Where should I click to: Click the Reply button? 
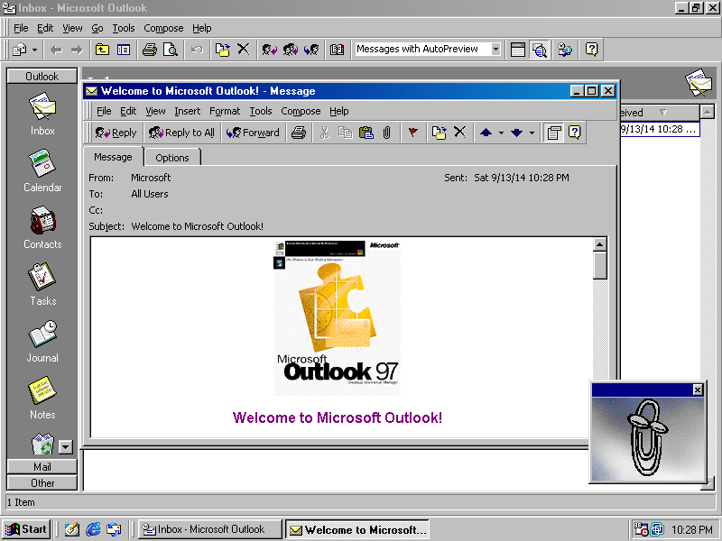point(116,133)
